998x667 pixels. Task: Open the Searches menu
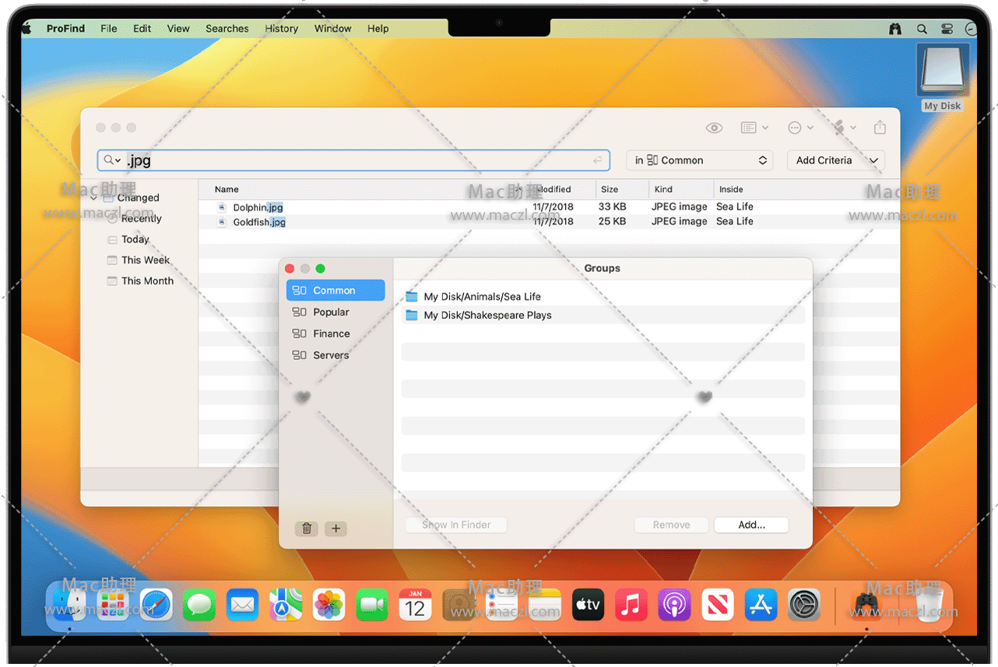(227, 29)
